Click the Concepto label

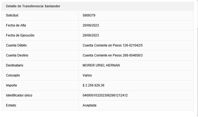[13, 75]
